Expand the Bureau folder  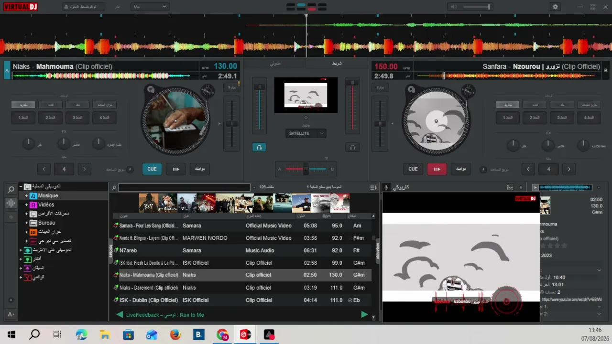(x=27, y=223)
